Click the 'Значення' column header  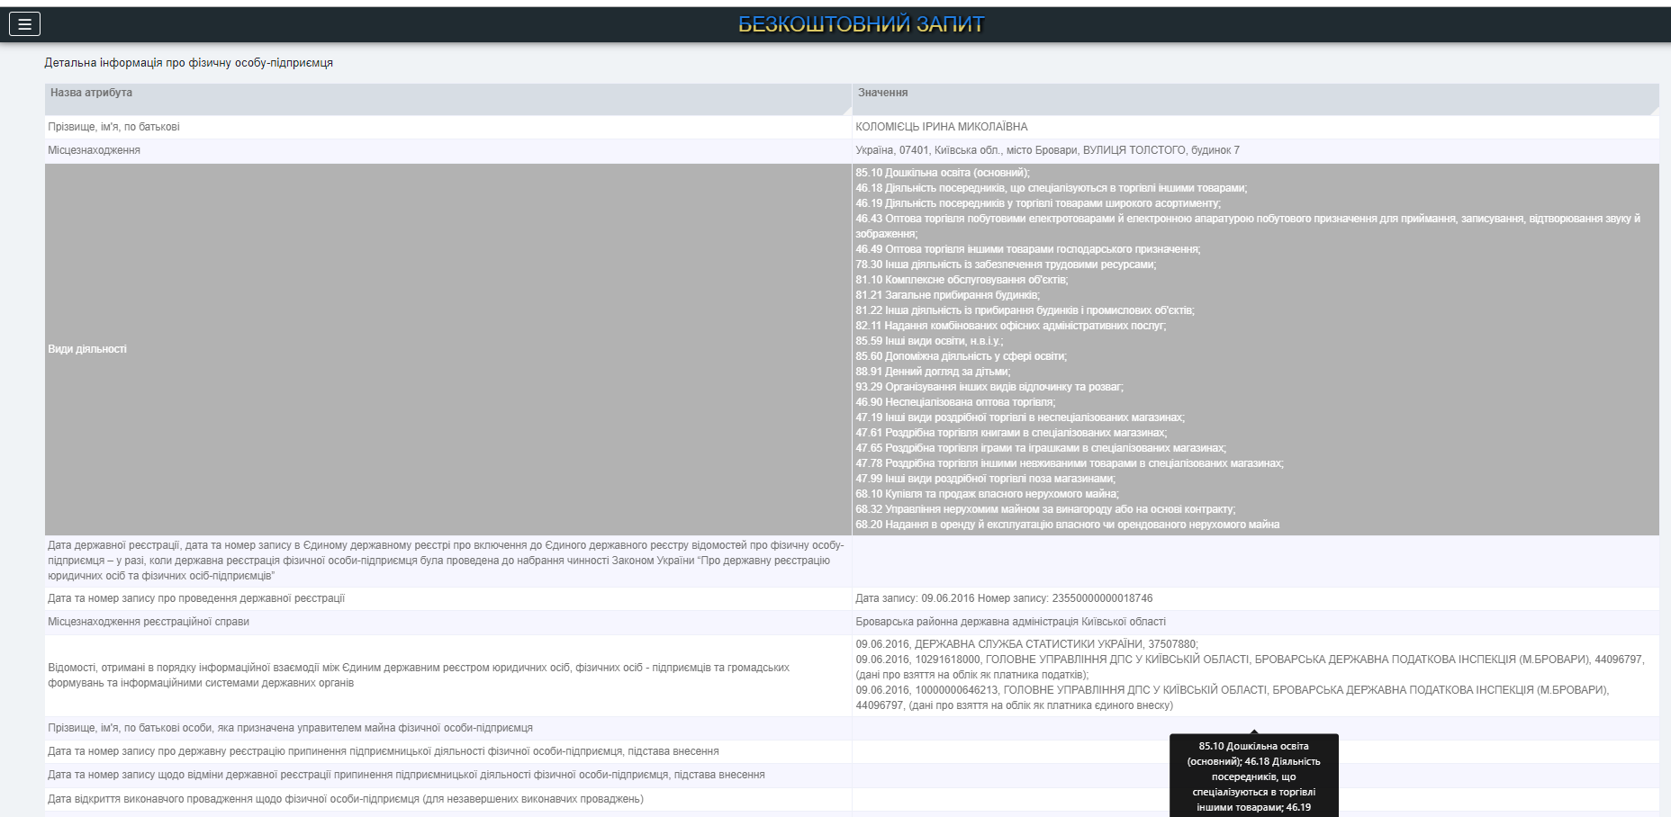[882, 93]
